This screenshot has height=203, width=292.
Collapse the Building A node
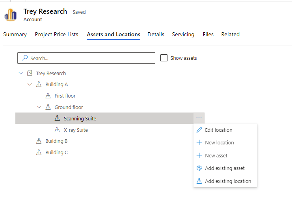30,85
